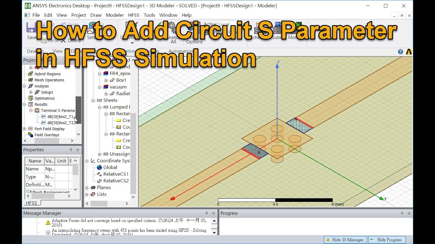
Task: Pin the Message Manager panel
Action: click(206, 213)
